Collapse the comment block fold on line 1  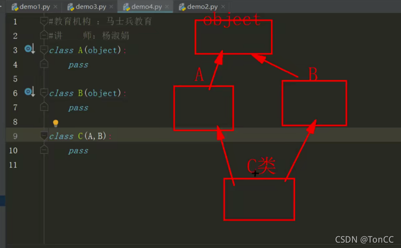[x=44, y=21]
